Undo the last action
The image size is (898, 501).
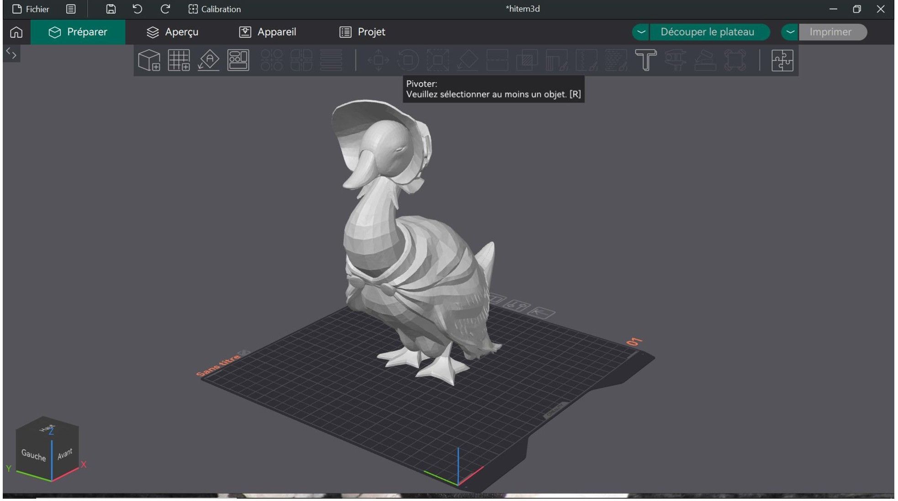click(x=137, y=9)
